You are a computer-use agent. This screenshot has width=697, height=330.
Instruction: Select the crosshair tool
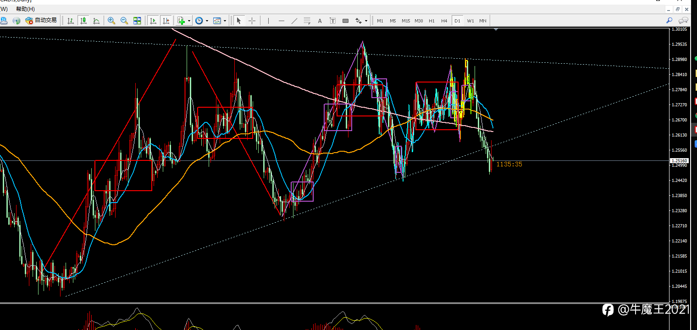point(252,21)
